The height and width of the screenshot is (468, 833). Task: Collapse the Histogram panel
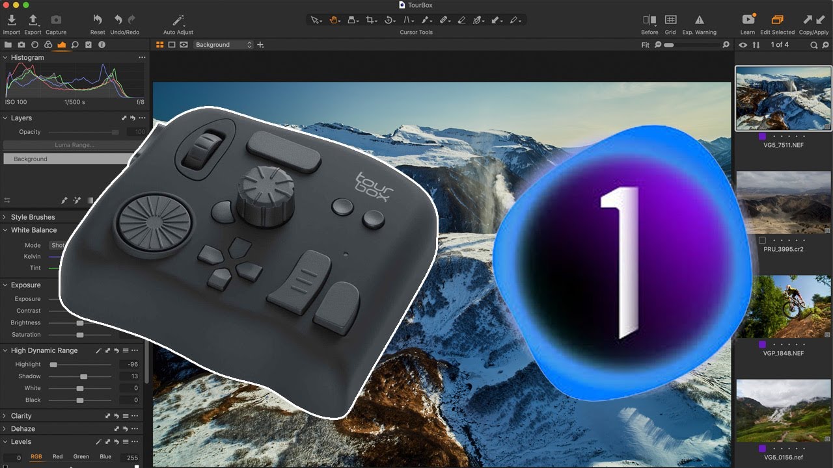5,57
